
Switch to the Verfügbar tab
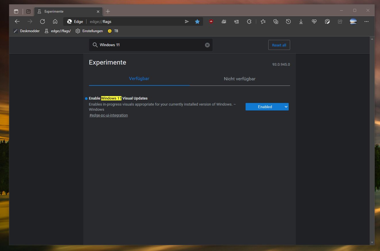click(139, 79)
